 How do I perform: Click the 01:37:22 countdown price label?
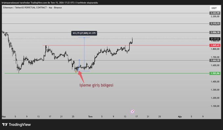(215, 39)
